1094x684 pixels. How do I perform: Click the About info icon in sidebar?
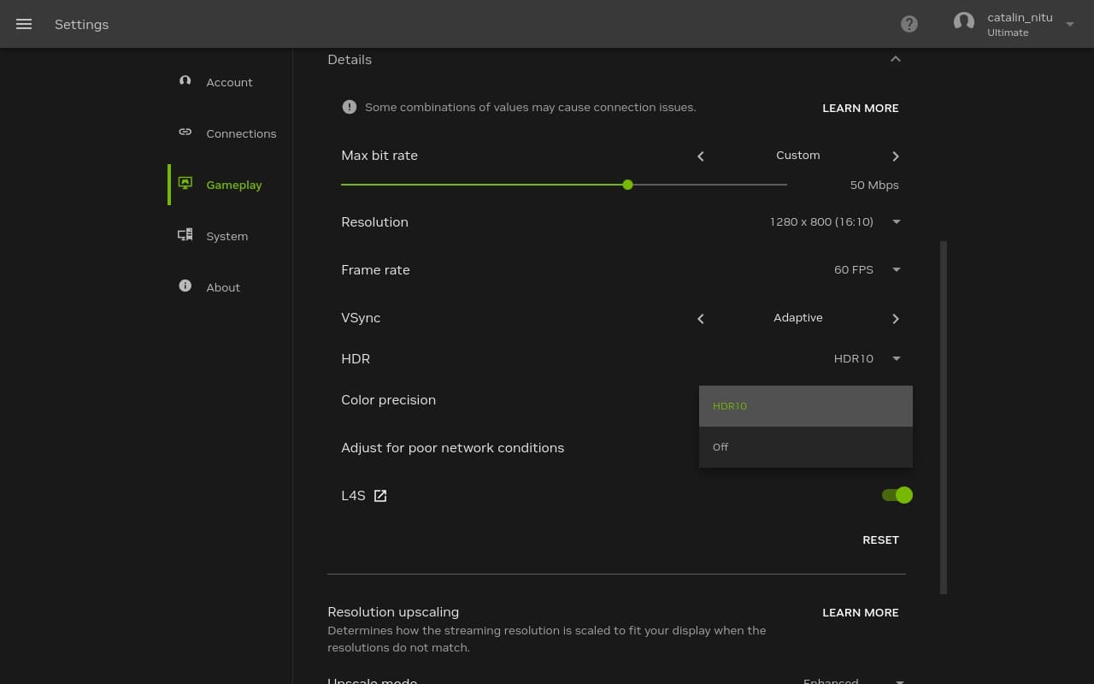pos(185,286)
